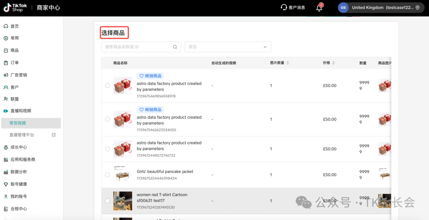Go to 数据分析 in sidebar

[18, 172]
